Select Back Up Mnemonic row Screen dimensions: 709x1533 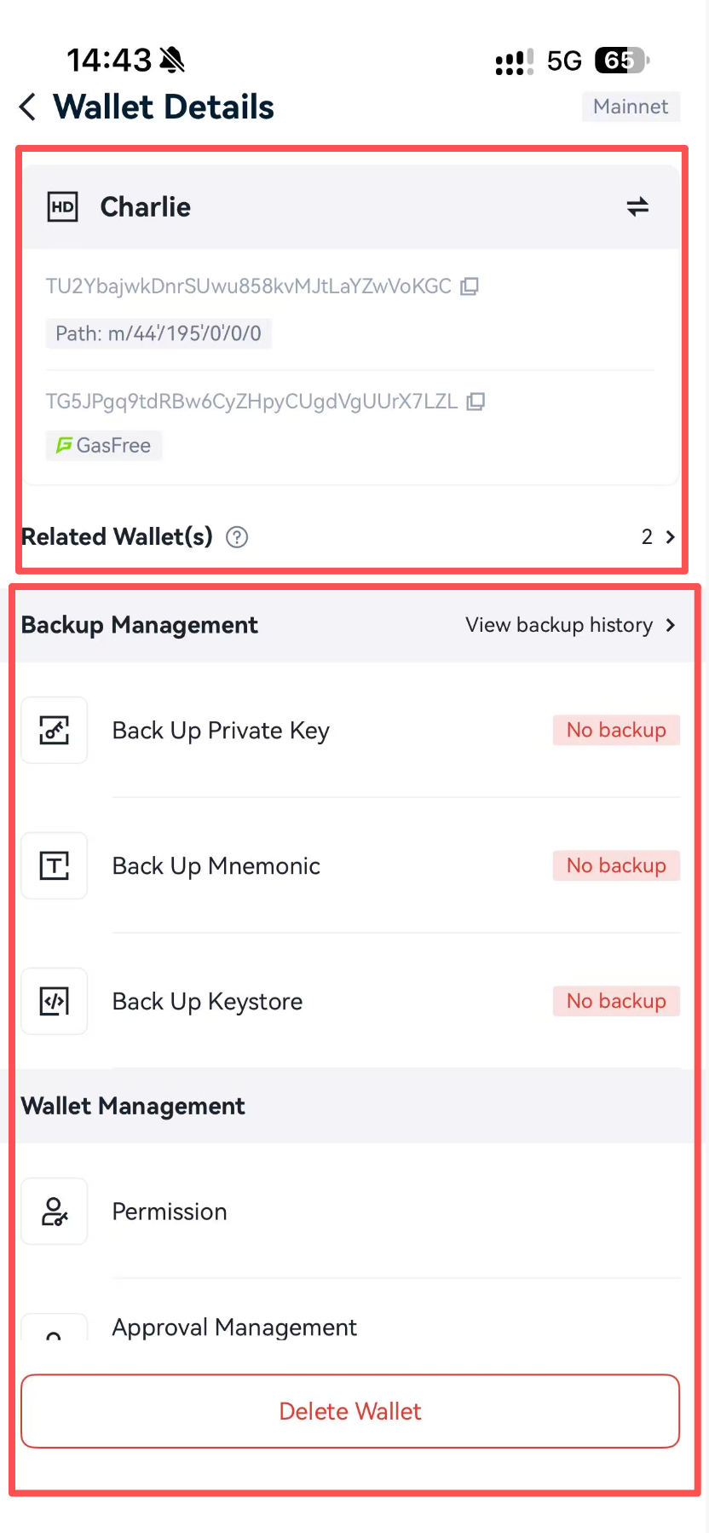(351, 866)
